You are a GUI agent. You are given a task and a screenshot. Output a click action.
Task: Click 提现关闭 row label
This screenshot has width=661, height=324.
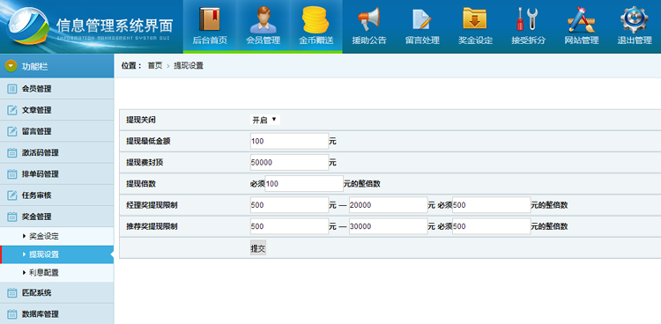pyautogui.click(x=141, y=120)
